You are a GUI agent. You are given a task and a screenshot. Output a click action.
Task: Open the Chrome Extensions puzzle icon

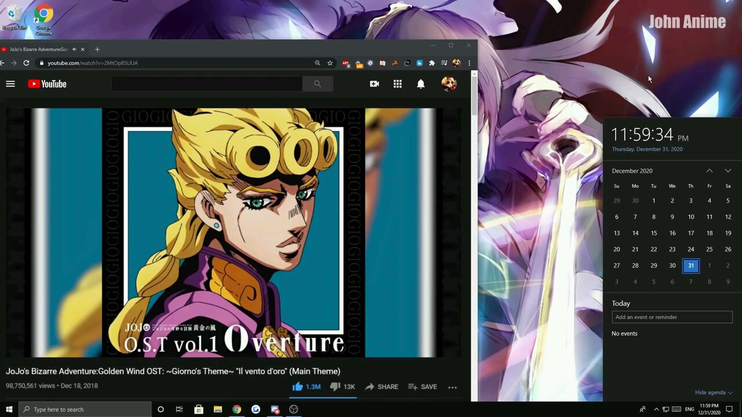(x=432, y=63)
